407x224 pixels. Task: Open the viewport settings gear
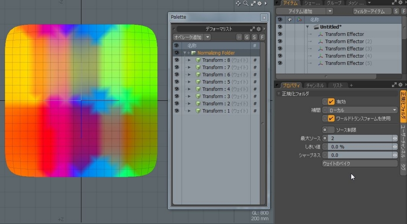[x=259, y=3]
